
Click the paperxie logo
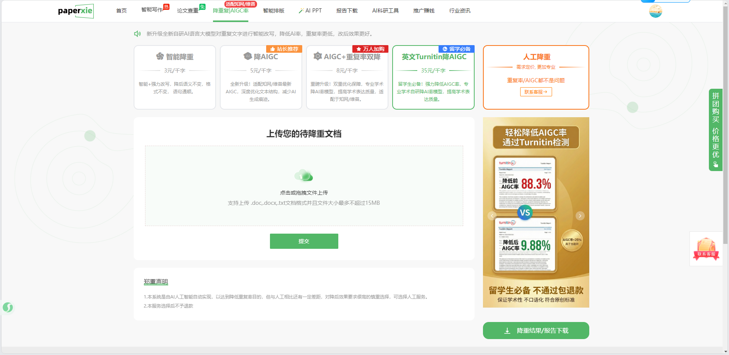click(x=76, y=11)
